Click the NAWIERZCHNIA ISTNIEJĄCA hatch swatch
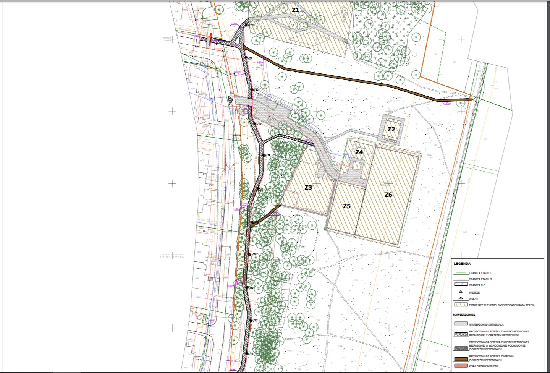This screenshot has height=373, width=550. [461, 324]
